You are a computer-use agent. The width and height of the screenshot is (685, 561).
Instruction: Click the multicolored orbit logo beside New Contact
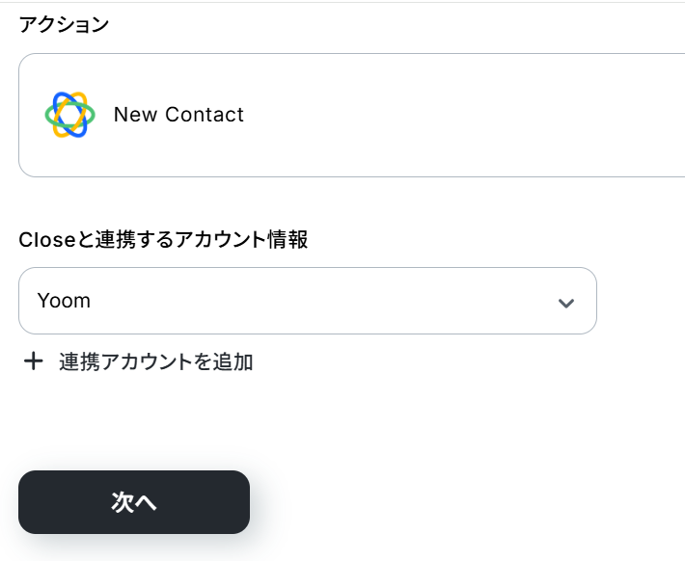69,115
